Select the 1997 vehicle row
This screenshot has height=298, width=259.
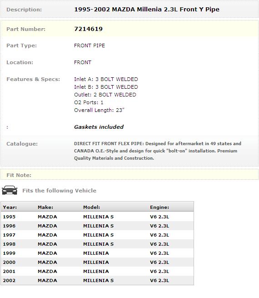click(x=97, y=235)
